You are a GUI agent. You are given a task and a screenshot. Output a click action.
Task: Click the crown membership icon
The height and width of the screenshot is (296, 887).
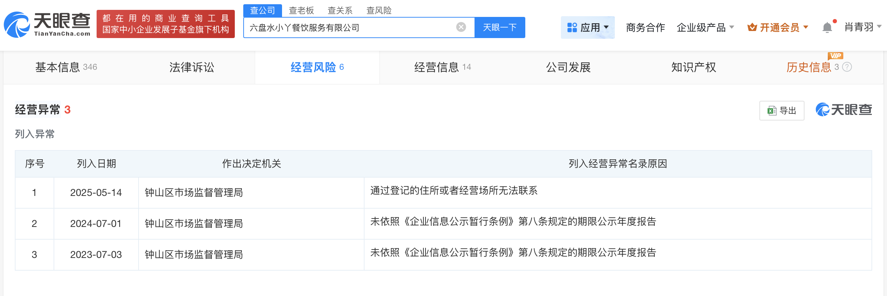pyautogui.click(x=752, y=27)
